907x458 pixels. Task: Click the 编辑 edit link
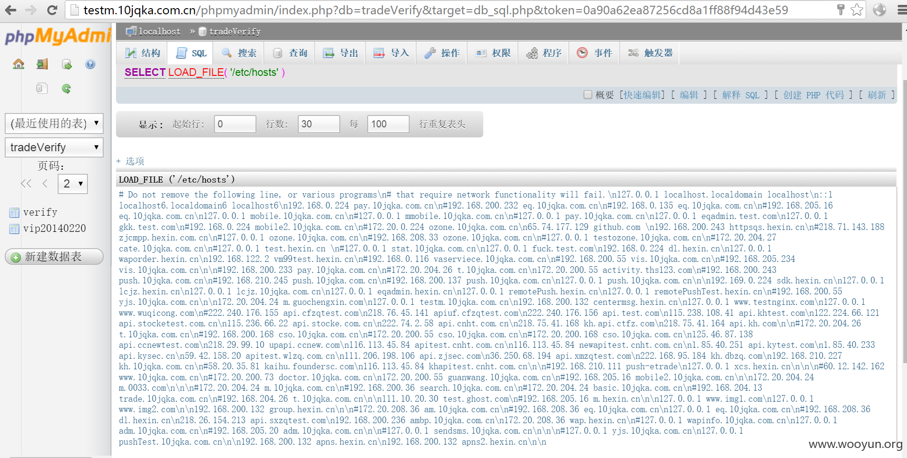coord(689,95)
